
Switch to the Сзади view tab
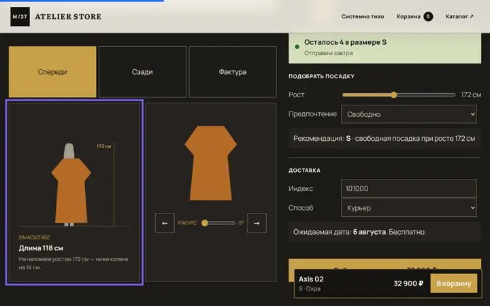[x=142, y=72]
